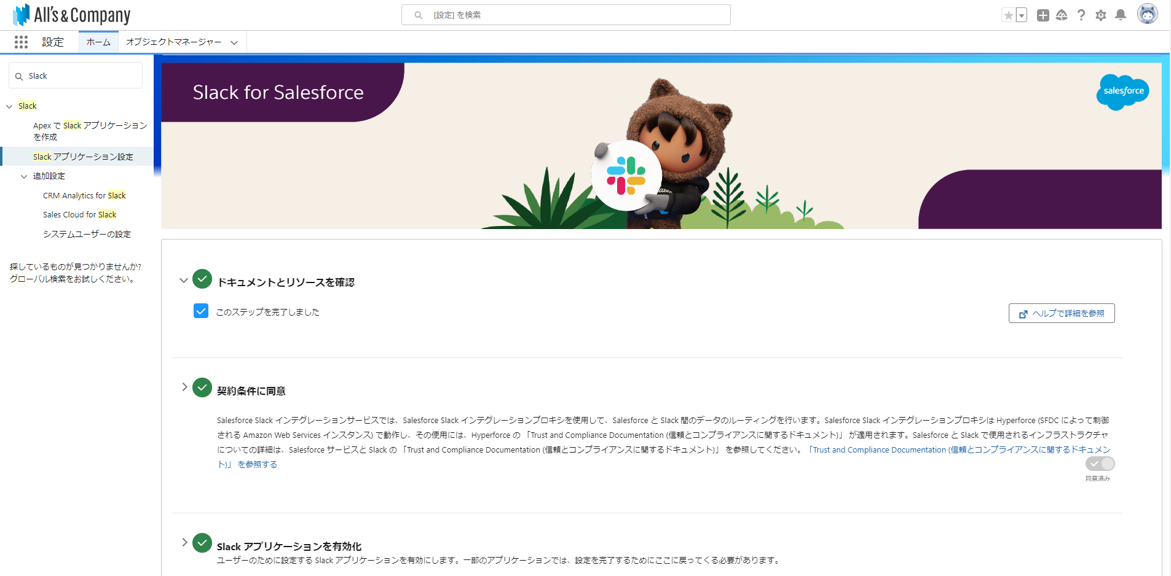The width and height of the screenshot is (1171, 576).
Task: Click the favorites star icon
Action: coord(1008,15)
